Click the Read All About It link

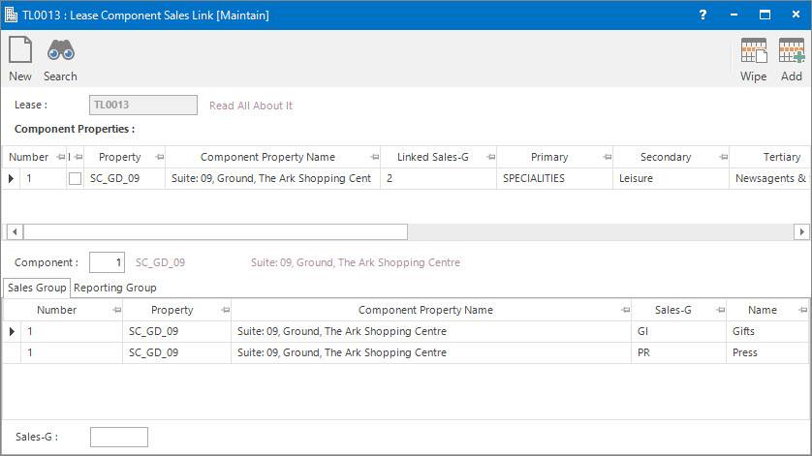[251, 106]
